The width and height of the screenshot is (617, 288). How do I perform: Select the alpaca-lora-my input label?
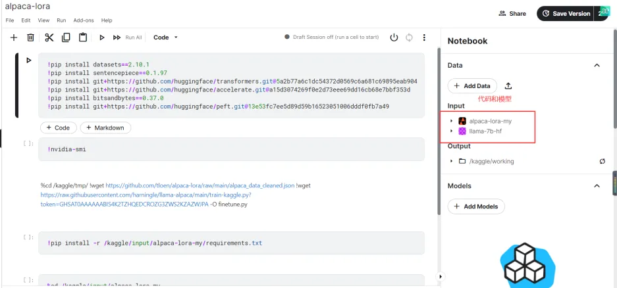(491, 121)
